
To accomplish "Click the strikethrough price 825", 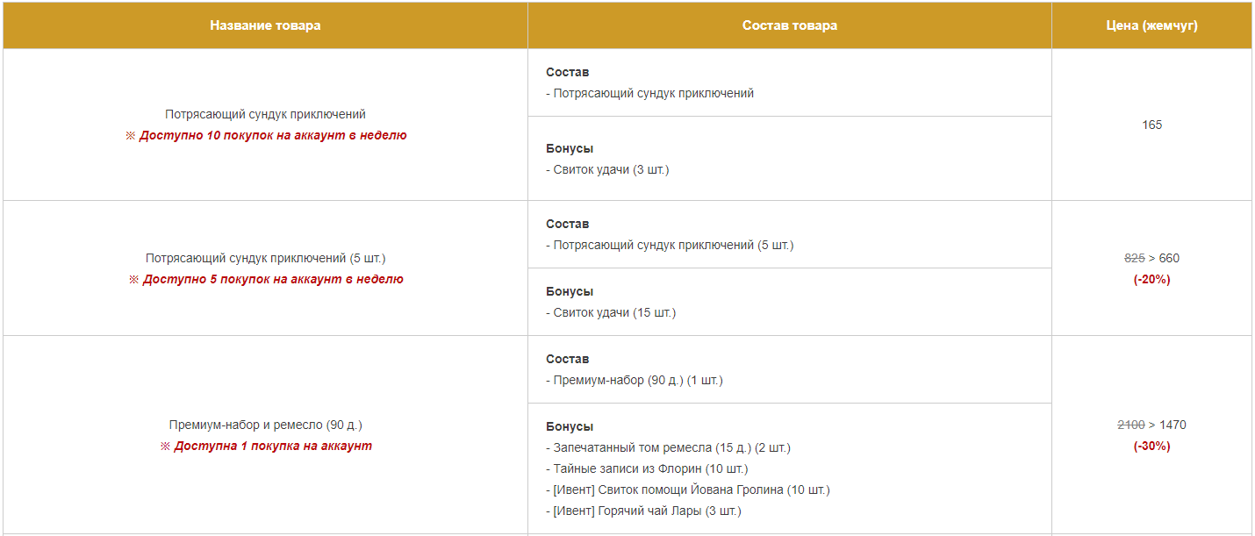I will coord(1134,258).
